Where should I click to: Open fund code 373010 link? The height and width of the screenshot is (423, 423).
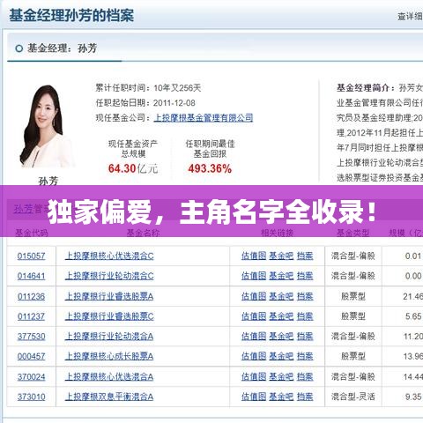click(x=31, y=397)
